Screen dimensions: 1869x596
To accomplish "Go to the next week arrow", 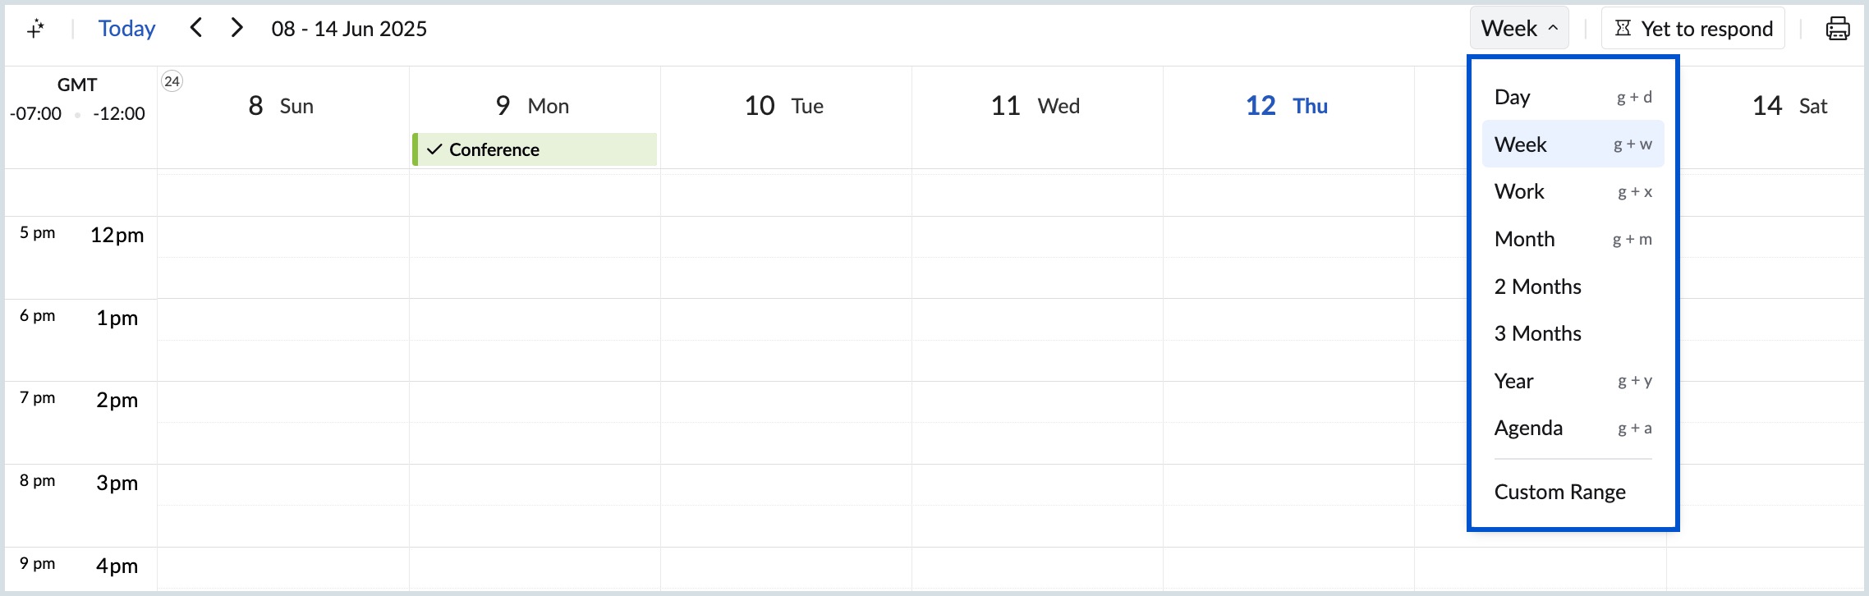I will 237,28.
